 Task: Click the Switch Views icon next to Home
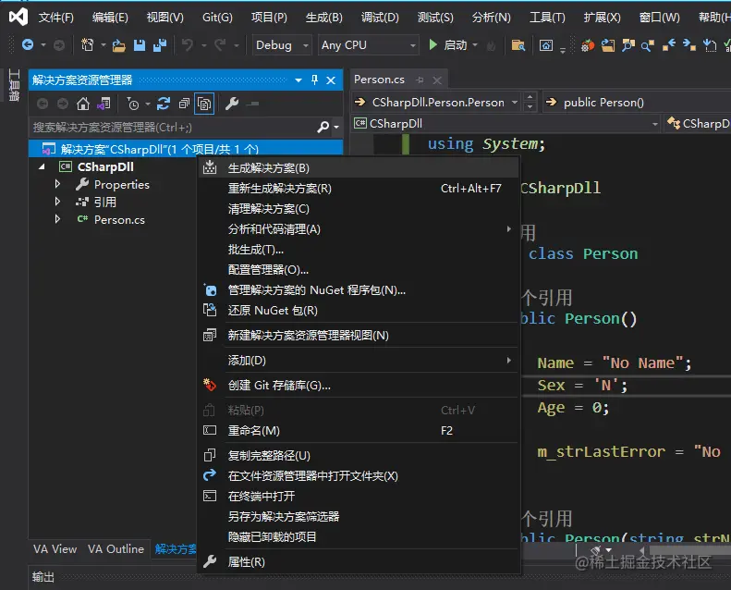click(x=104, y=104)
